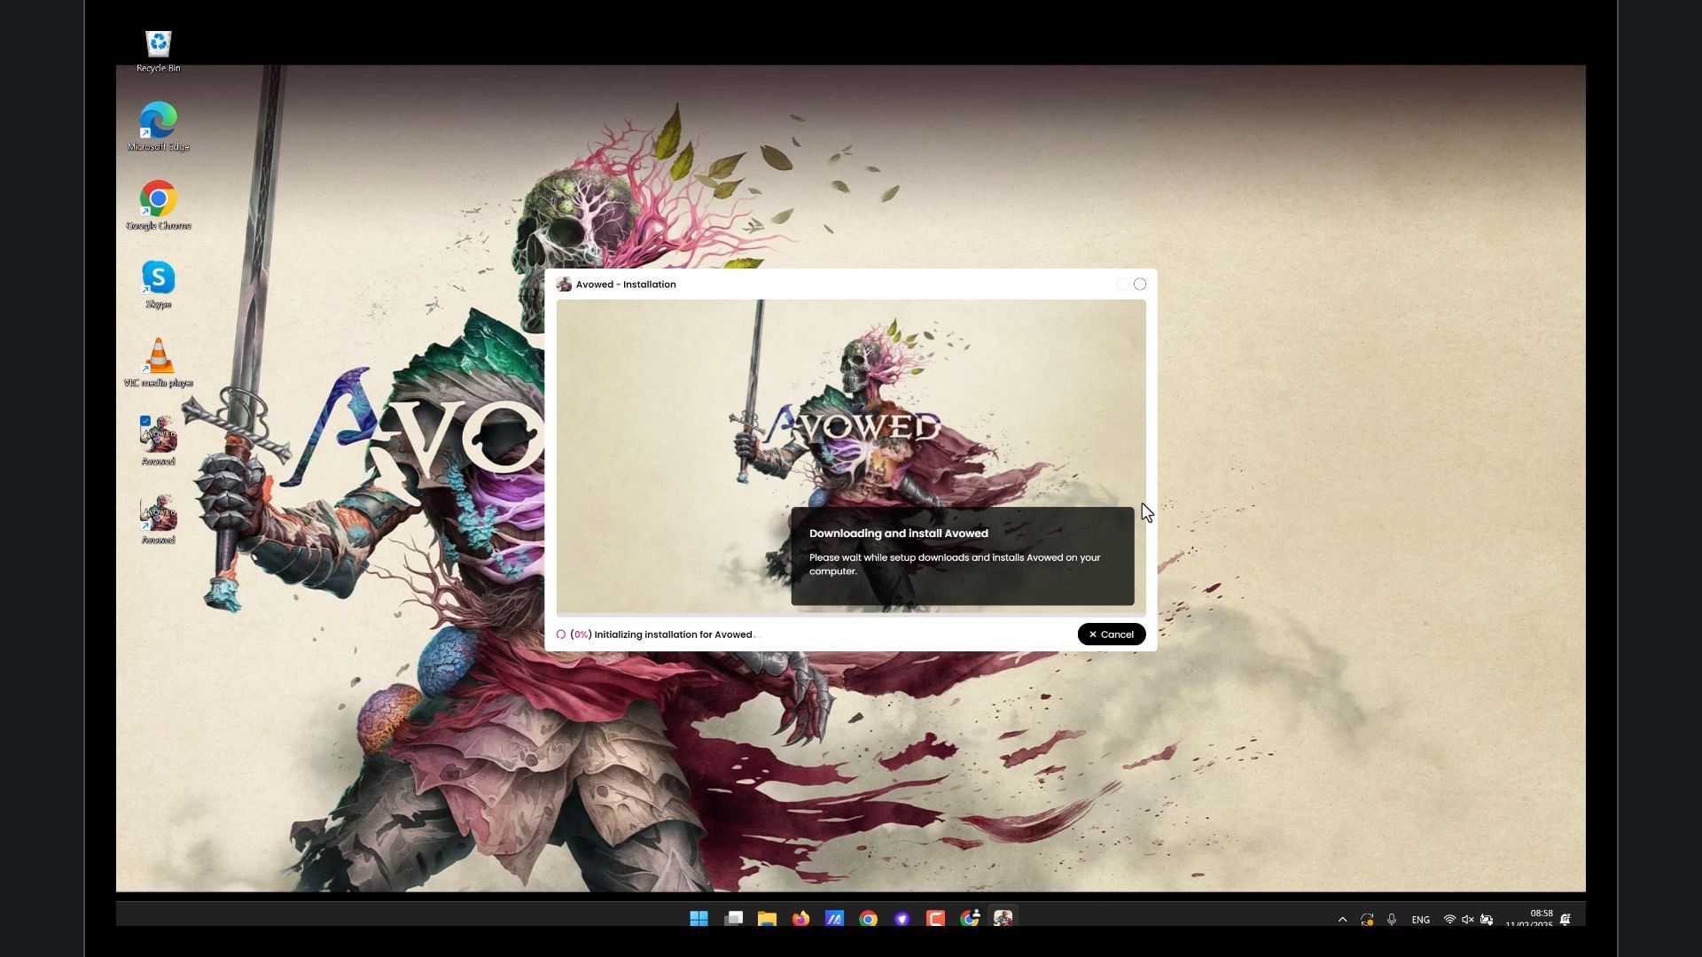Open the purple shield app in taskbar
This screenshot has width=1702, height=957.
click(x=902, y=919)
